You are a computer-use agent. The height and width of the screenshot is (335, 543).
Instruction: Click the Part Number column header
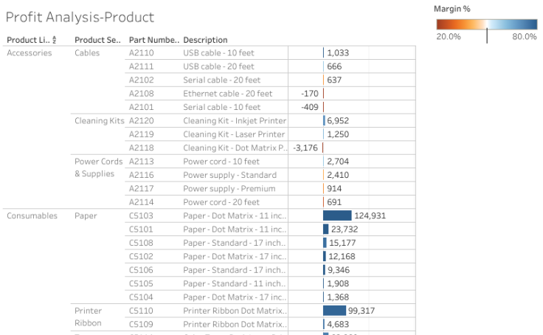tap(153, 40)
